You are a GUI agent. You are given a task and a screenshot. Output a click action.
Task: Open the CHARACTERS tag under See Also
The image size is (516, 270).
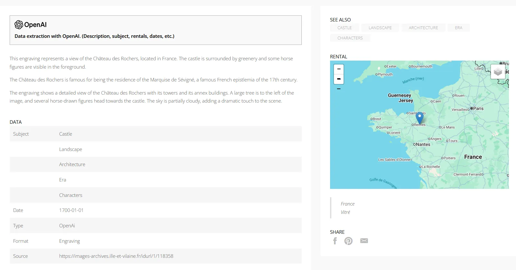pos(350,38)
